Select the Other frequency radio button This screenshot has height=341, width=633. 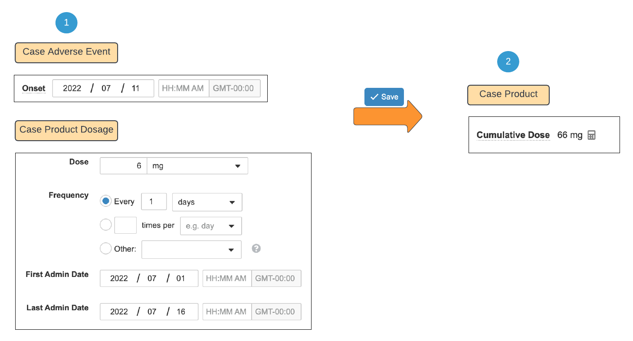(x=105, y=248)
